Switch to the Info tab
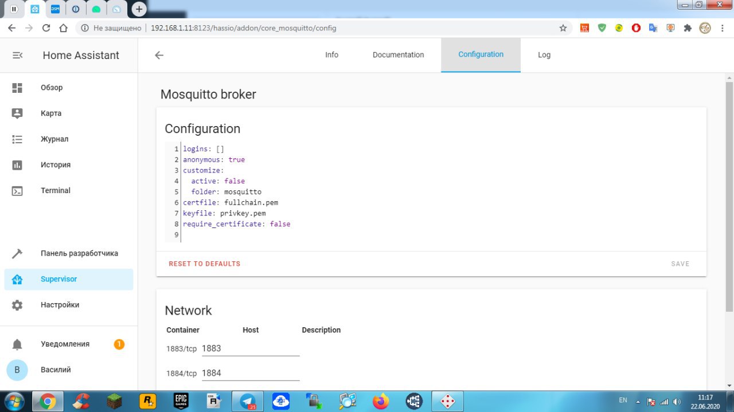 pos(331,55)
